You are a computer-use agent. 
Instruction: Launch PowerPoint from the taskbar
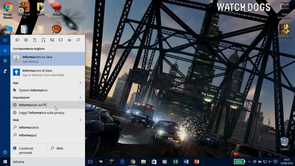click(196, 162)
